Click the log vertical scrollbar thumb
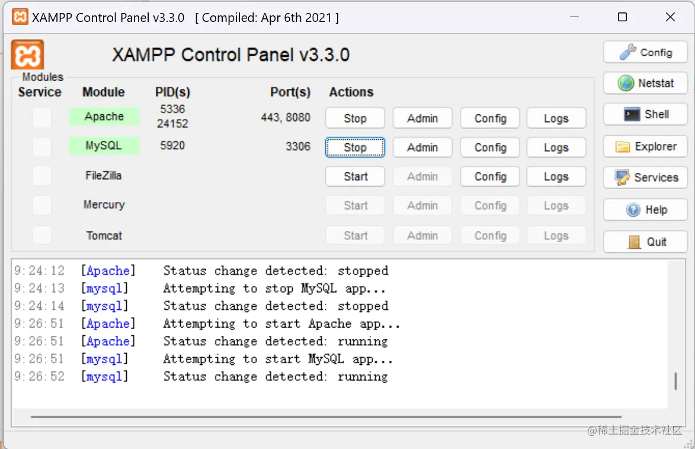The height and width of the screenshot is (449, 695). 675,381
